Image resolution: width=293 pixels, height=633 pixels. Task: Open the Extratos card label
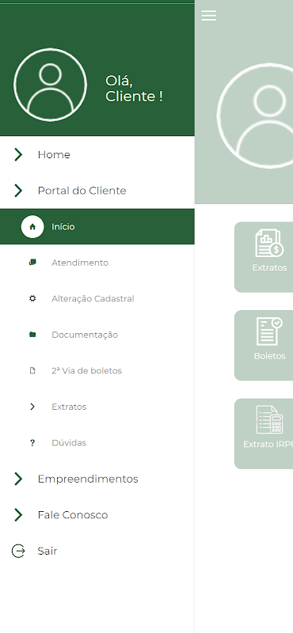point(269,267)
